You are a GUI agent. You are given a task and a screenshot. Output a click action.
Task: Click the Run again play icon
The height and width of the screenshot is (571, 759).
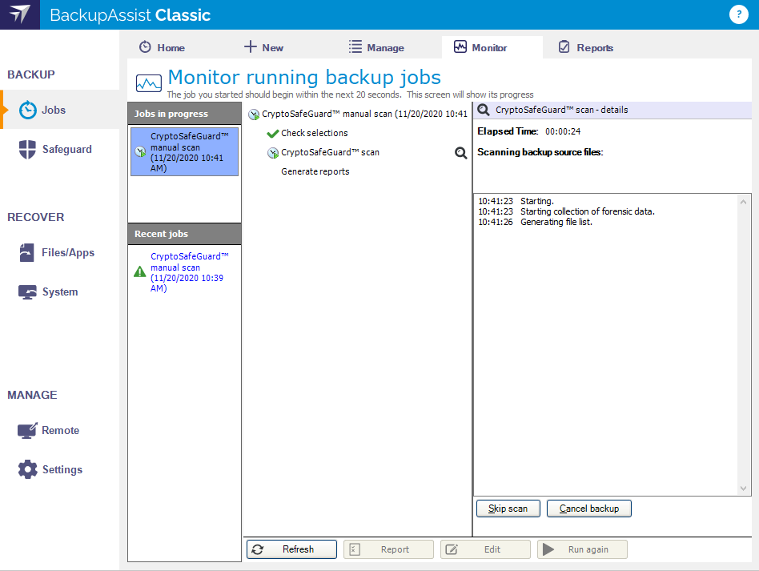click(x=548, y=549)
